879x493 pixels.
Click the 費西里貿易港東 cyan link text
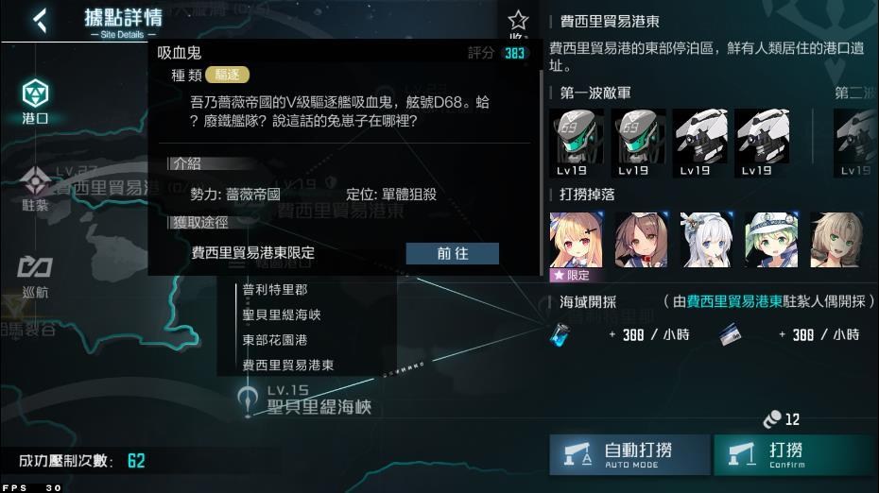click(x=734, y=301)
